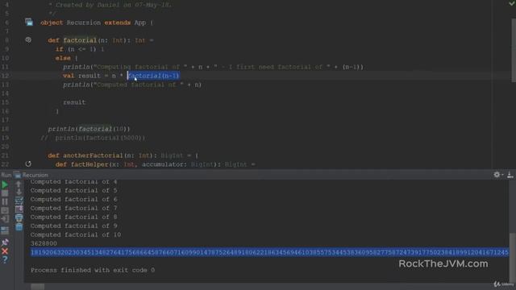The height and width of the screenshot is (290, 516).
Task: Click line number 12 in gutter
Action: pos(6,76)
